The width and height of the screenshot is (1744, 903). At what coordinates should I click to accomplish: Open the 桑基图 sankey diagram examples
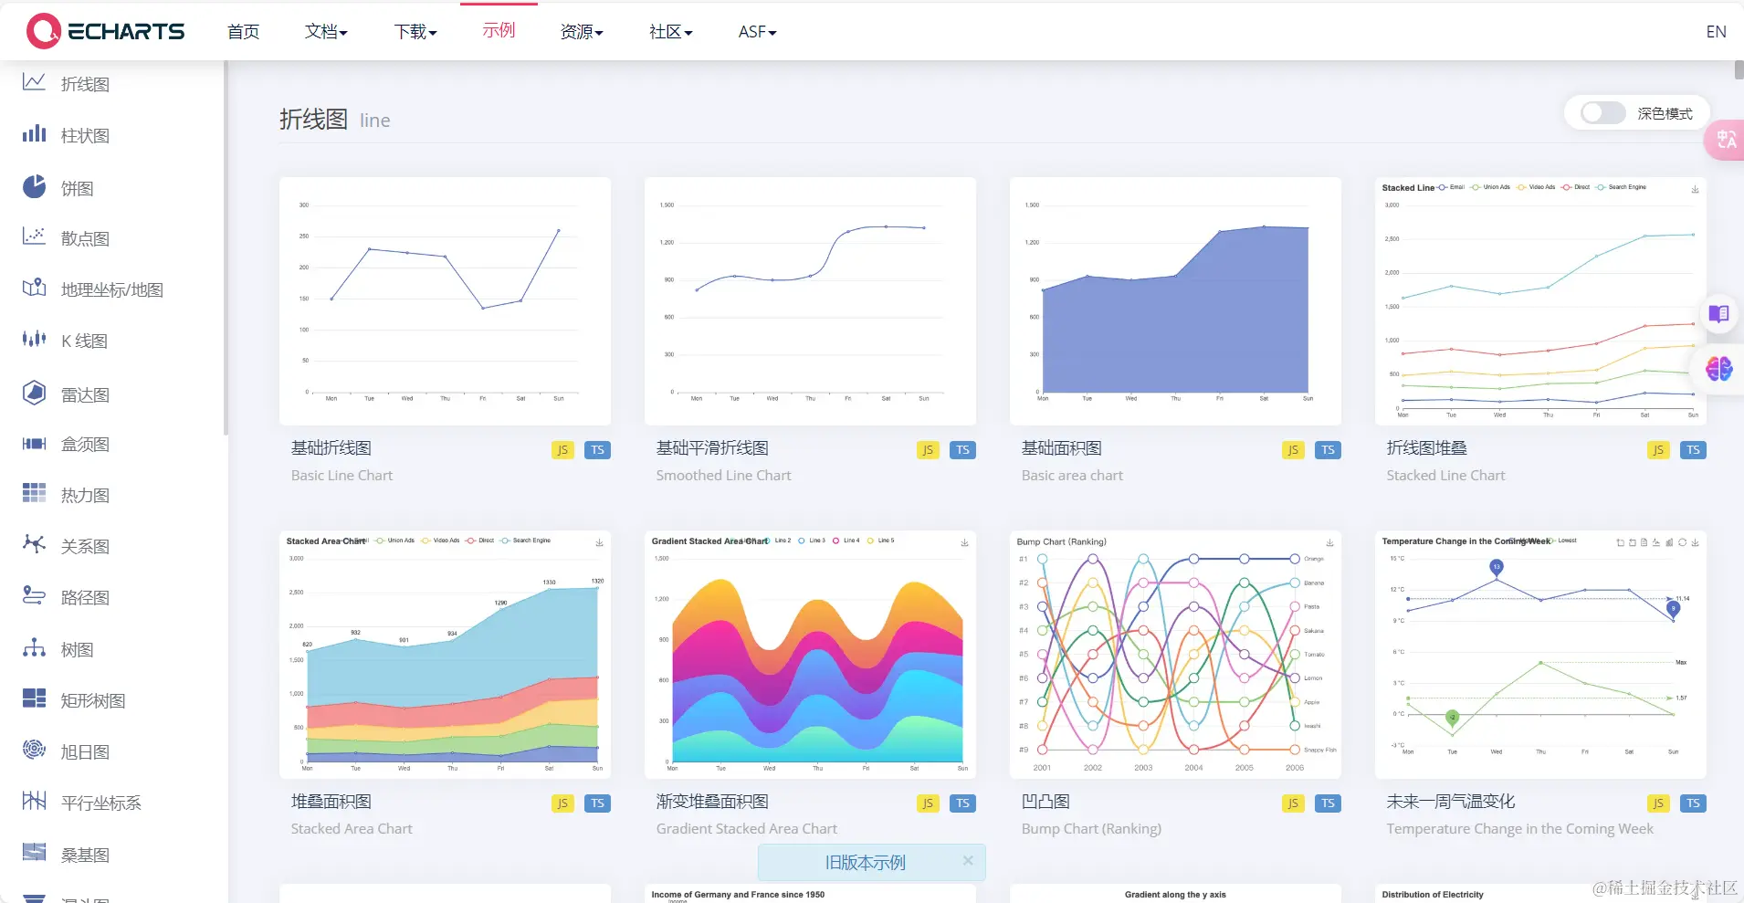33,853
